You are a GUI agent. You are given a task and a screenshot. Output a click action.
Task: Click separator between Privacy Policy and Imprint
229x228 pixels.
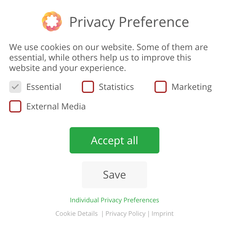pyautogui.click(x=148, y=214)
